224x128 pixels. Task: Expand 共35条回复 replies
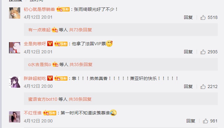point(81,64)
